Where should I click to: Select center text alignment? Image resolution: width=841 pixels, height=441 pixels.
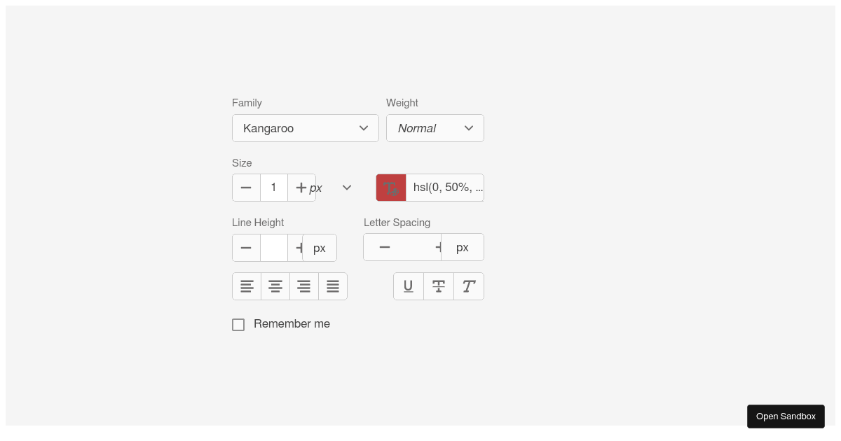tap(275, 286)
